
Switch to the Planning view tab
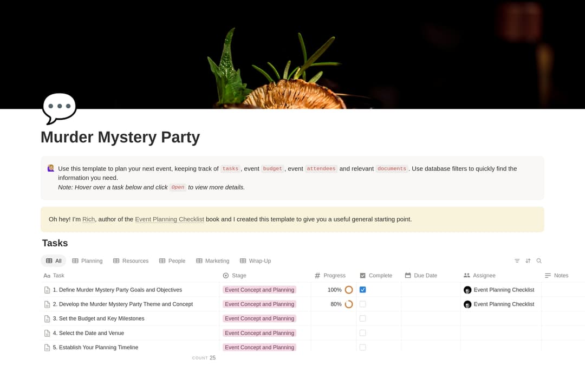[x=87, y=261]
